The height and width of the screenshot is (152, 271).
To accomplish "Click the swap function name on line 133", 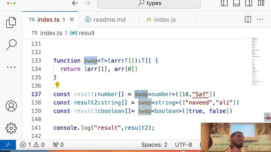I will pos(91,60).
